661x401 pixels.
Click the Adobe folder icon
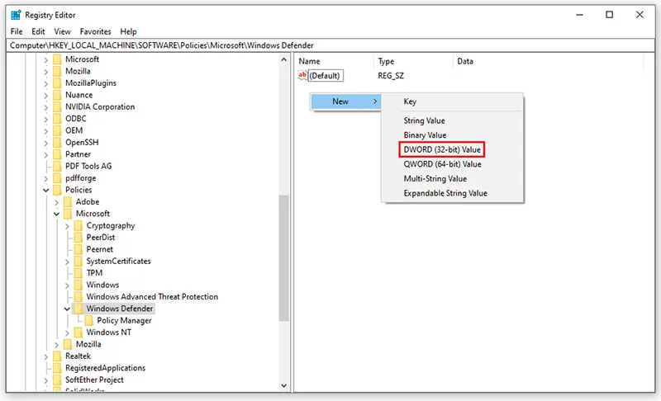pos(68,201)
